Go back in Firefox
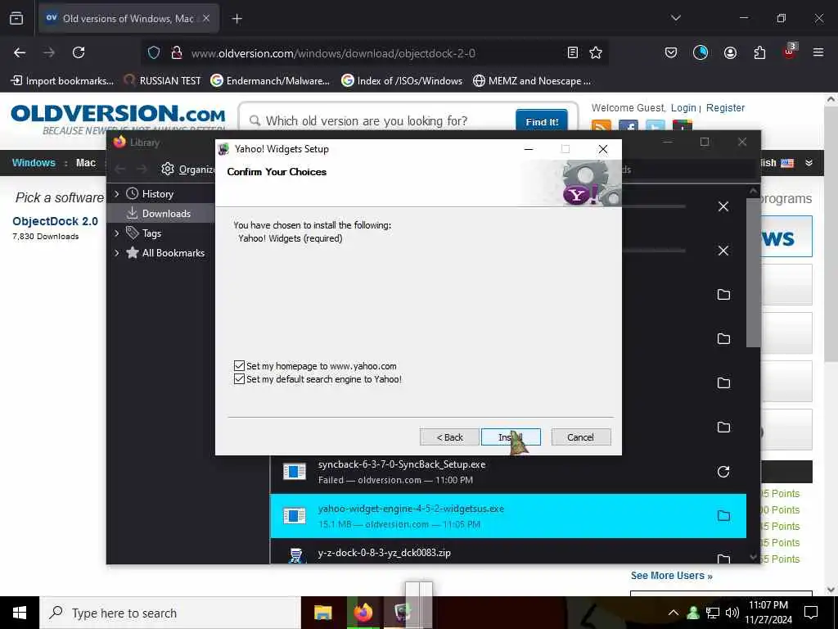The height and width of the screenshot is (629, 838). click(x=20, y=52)
